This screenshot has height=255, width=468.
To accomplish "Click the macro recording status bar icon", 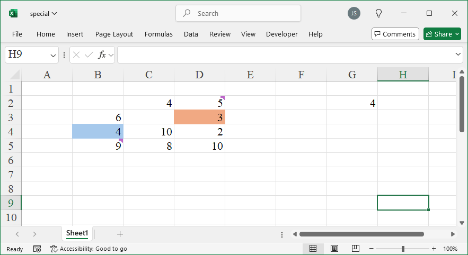I will click(37, 249).
